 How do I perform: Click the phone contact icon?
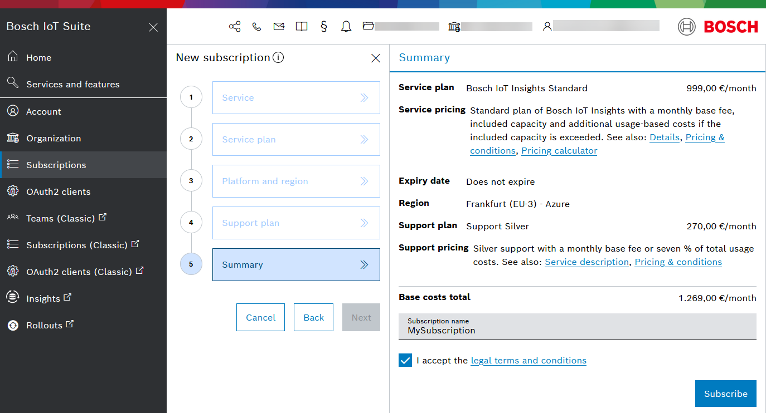pyautogui.click(x=257, y=27)
